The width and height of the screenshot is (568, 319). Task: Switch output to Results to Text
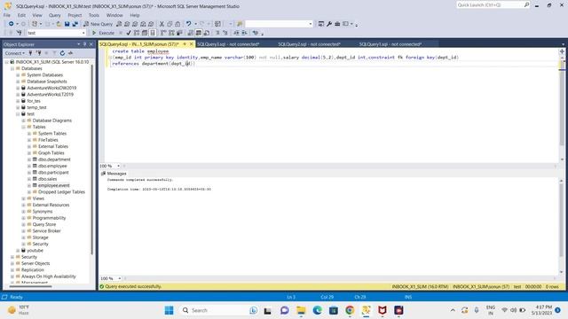click(x=191, y=33)
